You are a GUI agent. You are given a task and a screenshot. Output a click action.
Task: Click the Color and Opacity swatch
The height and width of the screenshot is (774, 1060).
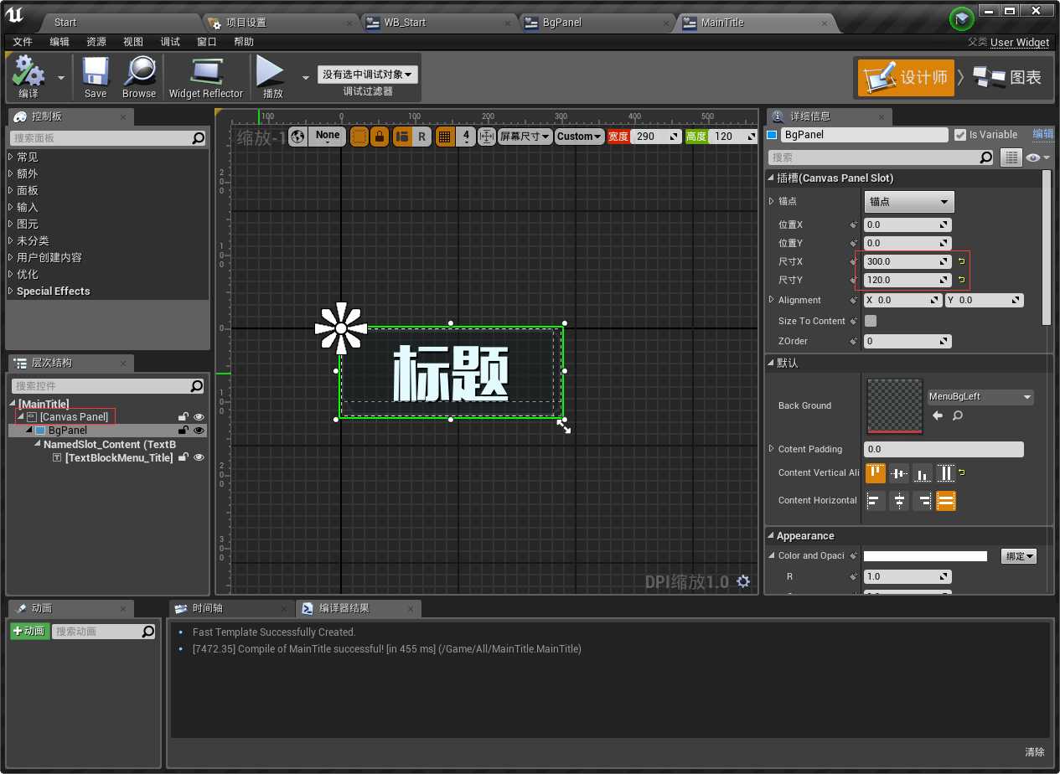[925, 556]
